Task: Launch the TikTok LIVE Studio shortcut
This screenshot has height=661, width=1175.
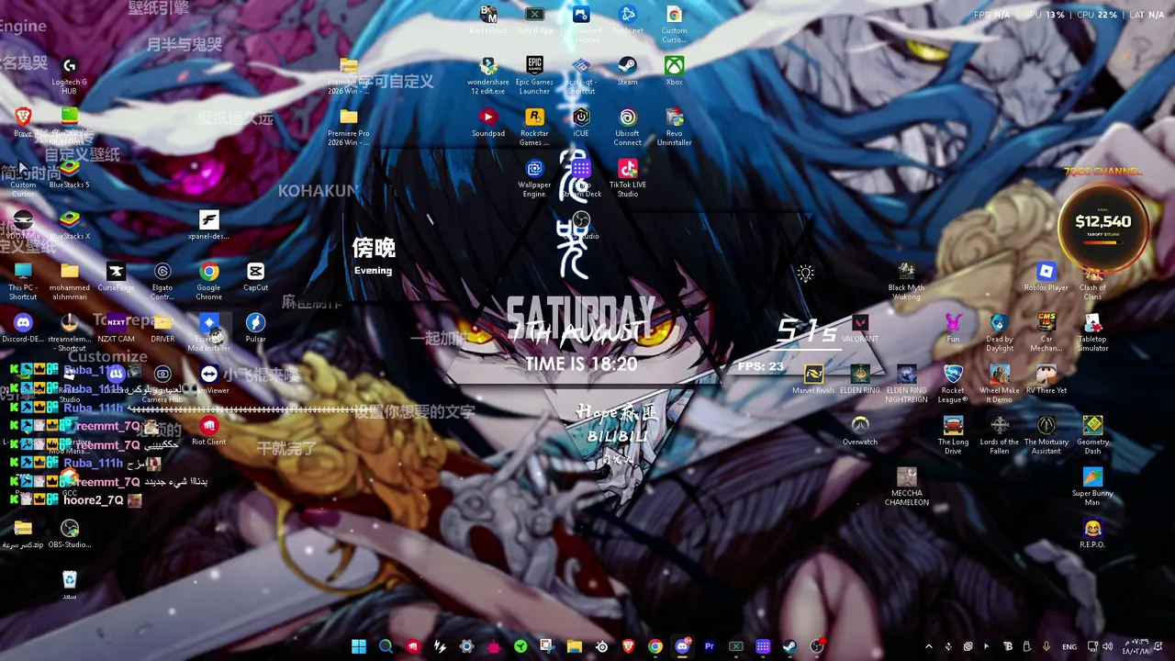Action: (x=628, y=178)
